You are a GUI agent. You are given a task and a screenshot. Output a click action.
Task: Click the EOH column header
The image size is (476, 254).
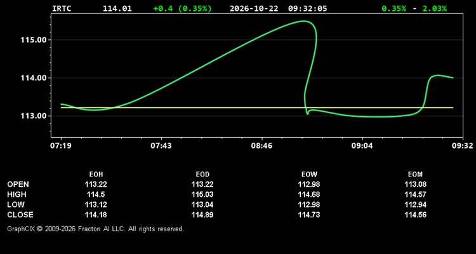point(96,175)
